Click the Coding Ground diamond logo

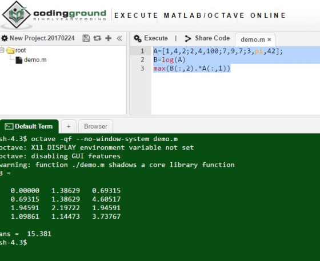(17, 14)
